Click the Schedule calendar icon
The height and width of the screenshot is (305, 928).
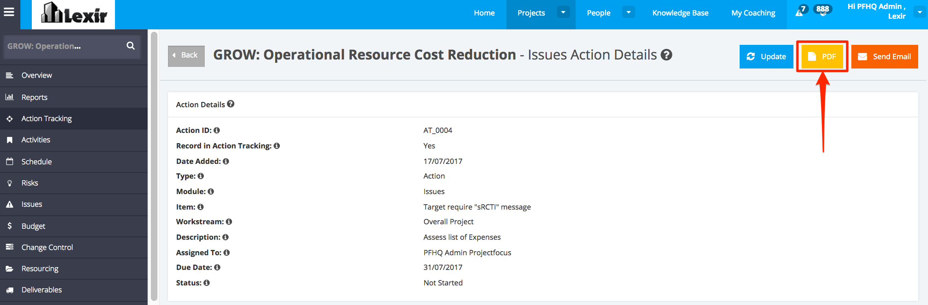pos(10,161)
